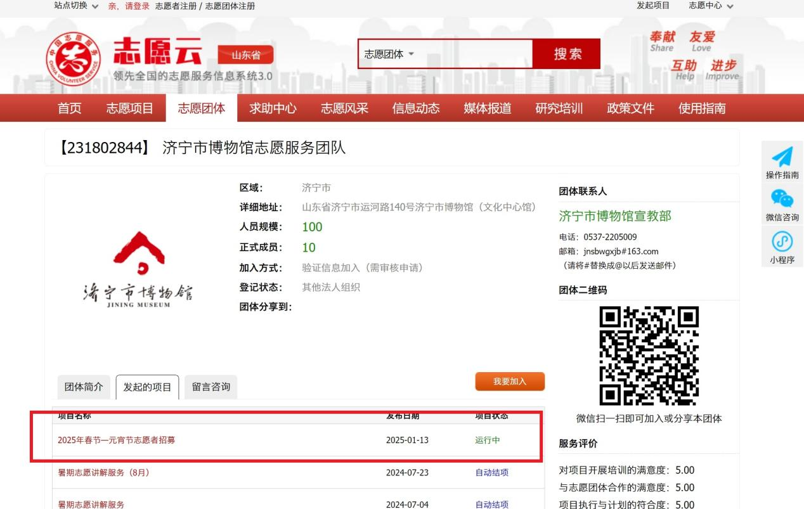Click the search text input field
Image resolution: width=804 pixels, height=509 pixels.
coord(474,54)
